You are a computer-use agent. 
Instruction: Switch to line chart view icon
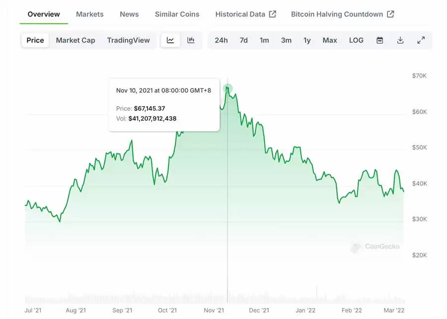(x=170, y=40)
